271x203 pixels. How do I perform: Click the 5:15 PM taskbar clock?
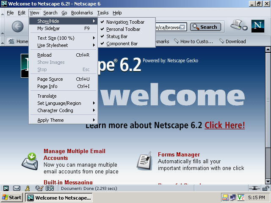pyautogui.click(x=257, y=198)
